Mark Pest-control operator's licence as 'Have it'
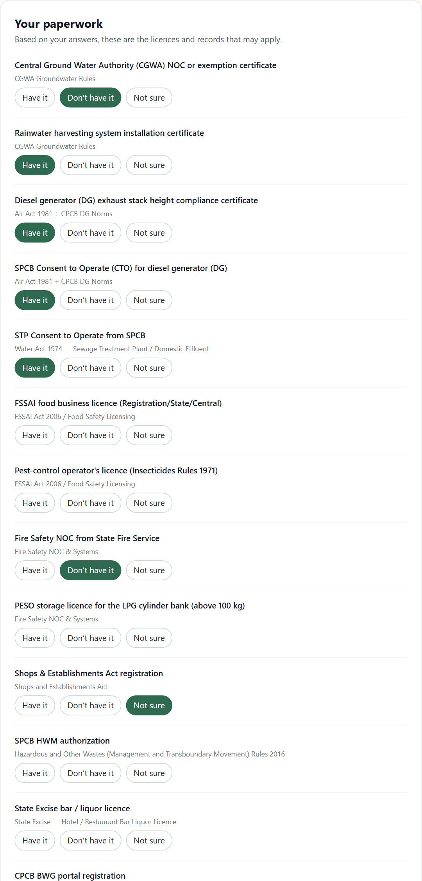 35,503
